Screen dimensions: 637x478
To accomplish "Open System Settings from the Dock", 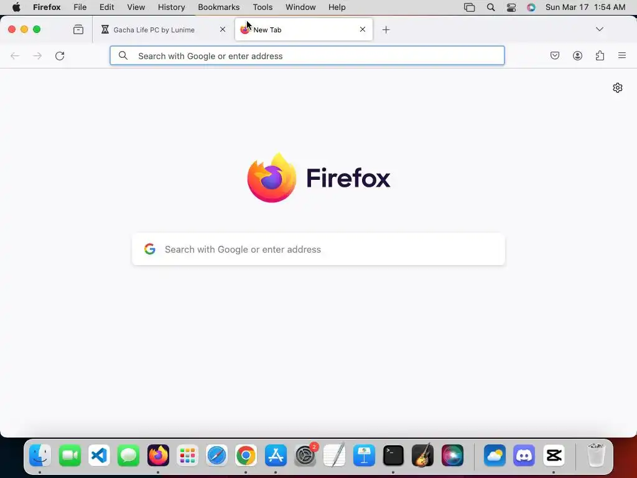I will coord(305,455).
